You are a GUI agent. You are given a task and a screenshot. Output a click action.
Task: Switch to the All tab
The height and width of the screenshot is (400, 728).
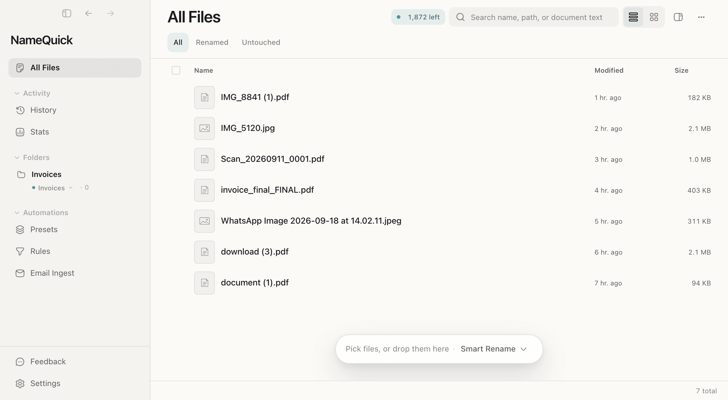pyautogui.click(x=178, y=42)
